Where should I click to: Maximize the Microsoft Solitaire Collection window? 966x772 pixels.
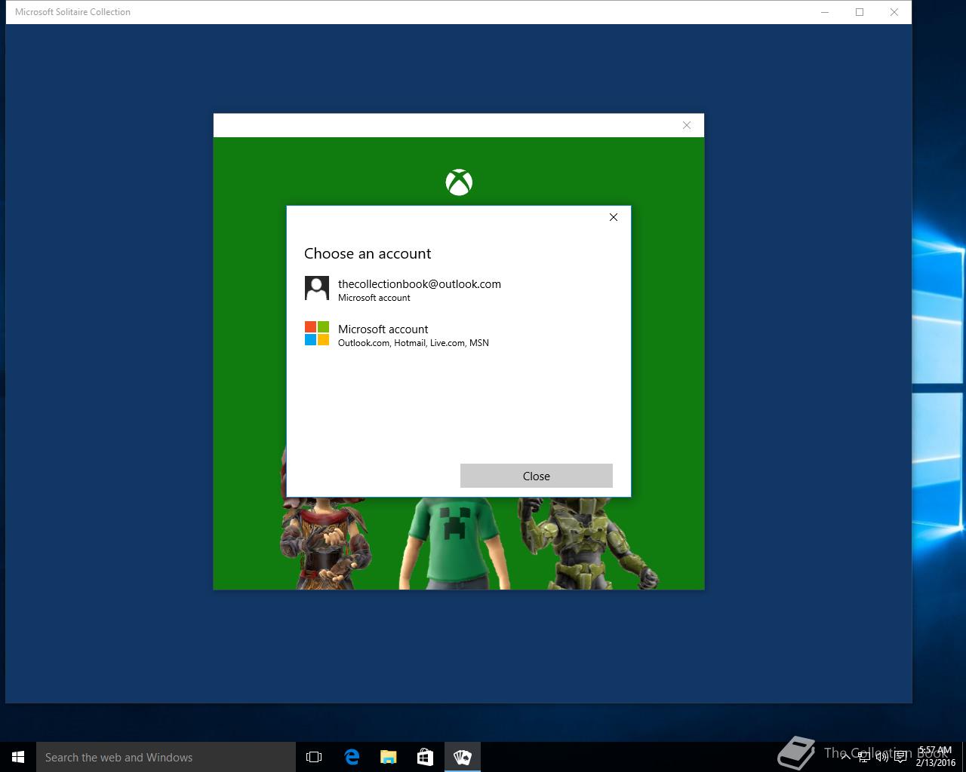click(x=860, y=12)
